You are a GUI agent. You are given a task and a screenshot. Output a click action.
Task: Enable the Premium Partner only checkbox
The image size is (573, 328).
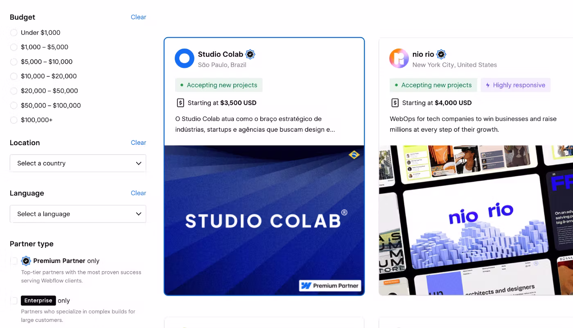point(14,261)
